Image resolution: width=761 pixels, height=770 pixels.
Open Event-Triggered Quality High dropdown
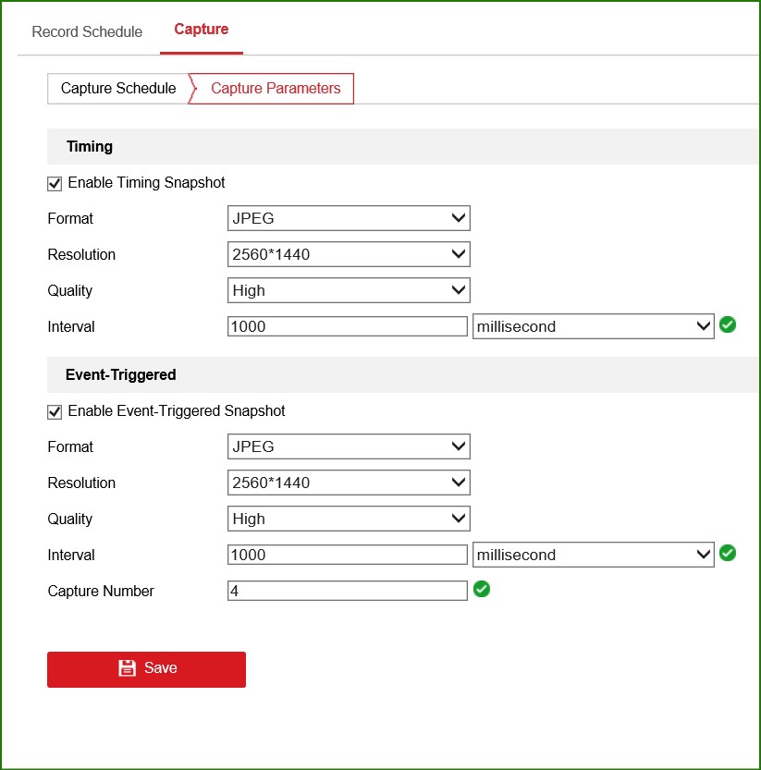click(x=349, y=519)
